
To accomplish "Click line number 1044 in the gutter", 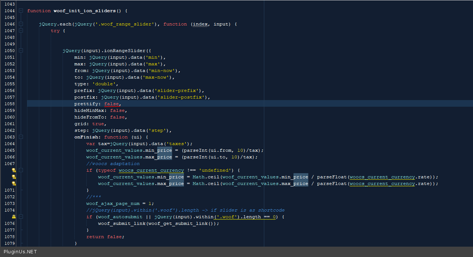I will 10,11.
